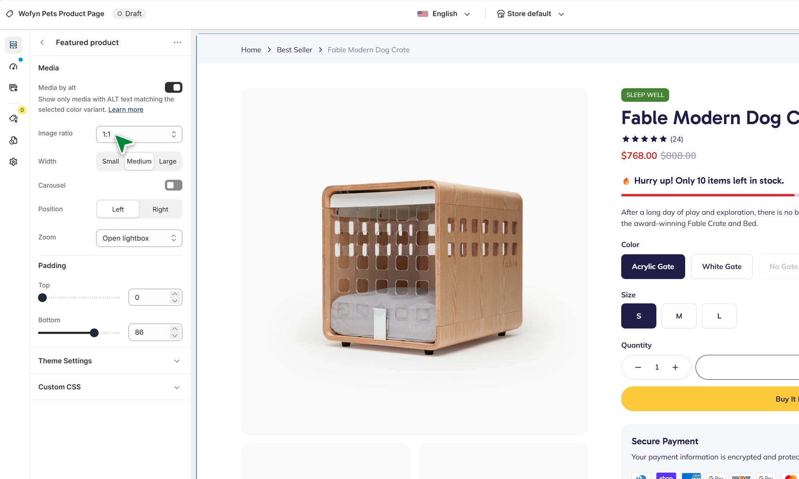
Task: Open the Sections panel icon in sidebar
Action: pos(13,45)
